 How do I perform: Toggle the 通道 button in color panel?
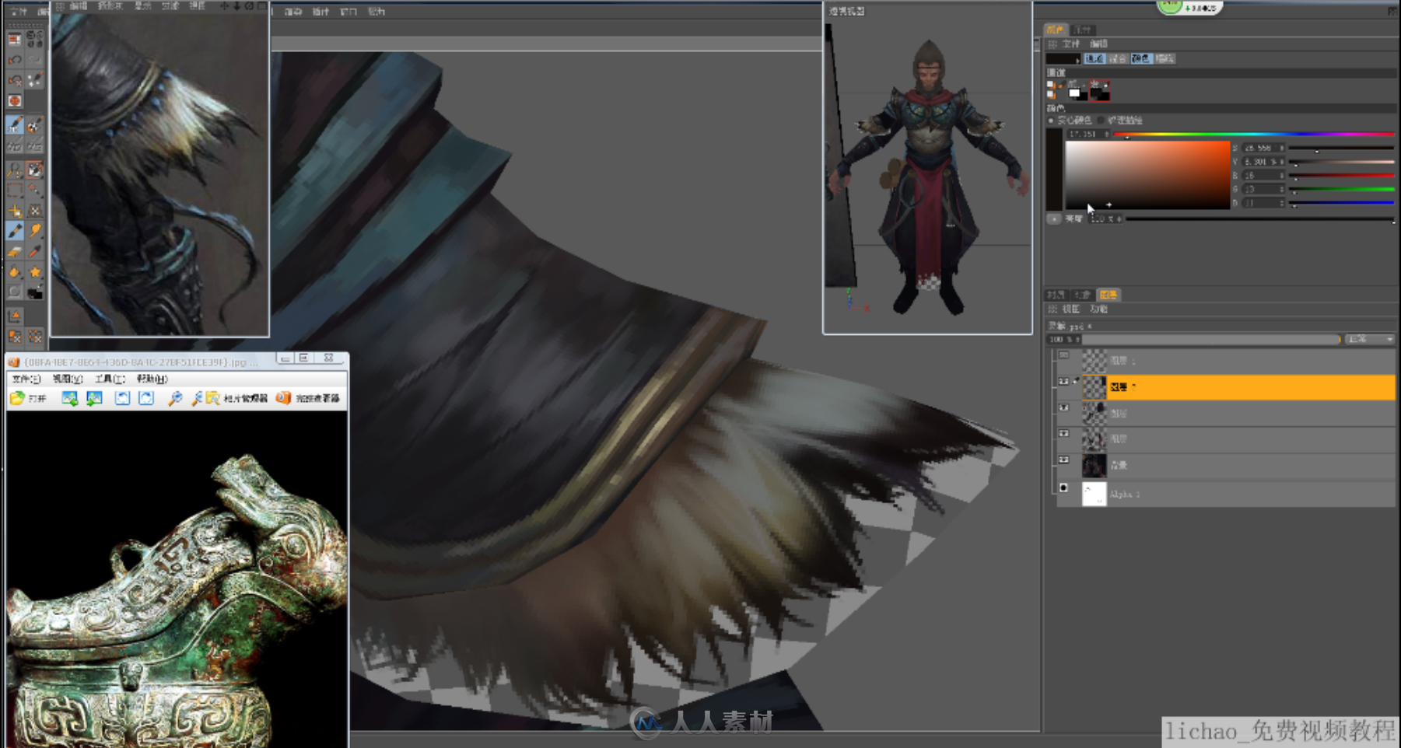[x=1094, y=58]
